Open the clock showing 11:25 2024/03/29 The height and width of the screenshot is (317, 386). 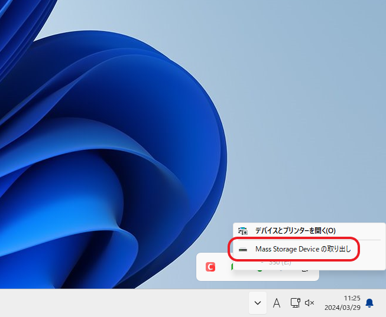pos(342,303)
